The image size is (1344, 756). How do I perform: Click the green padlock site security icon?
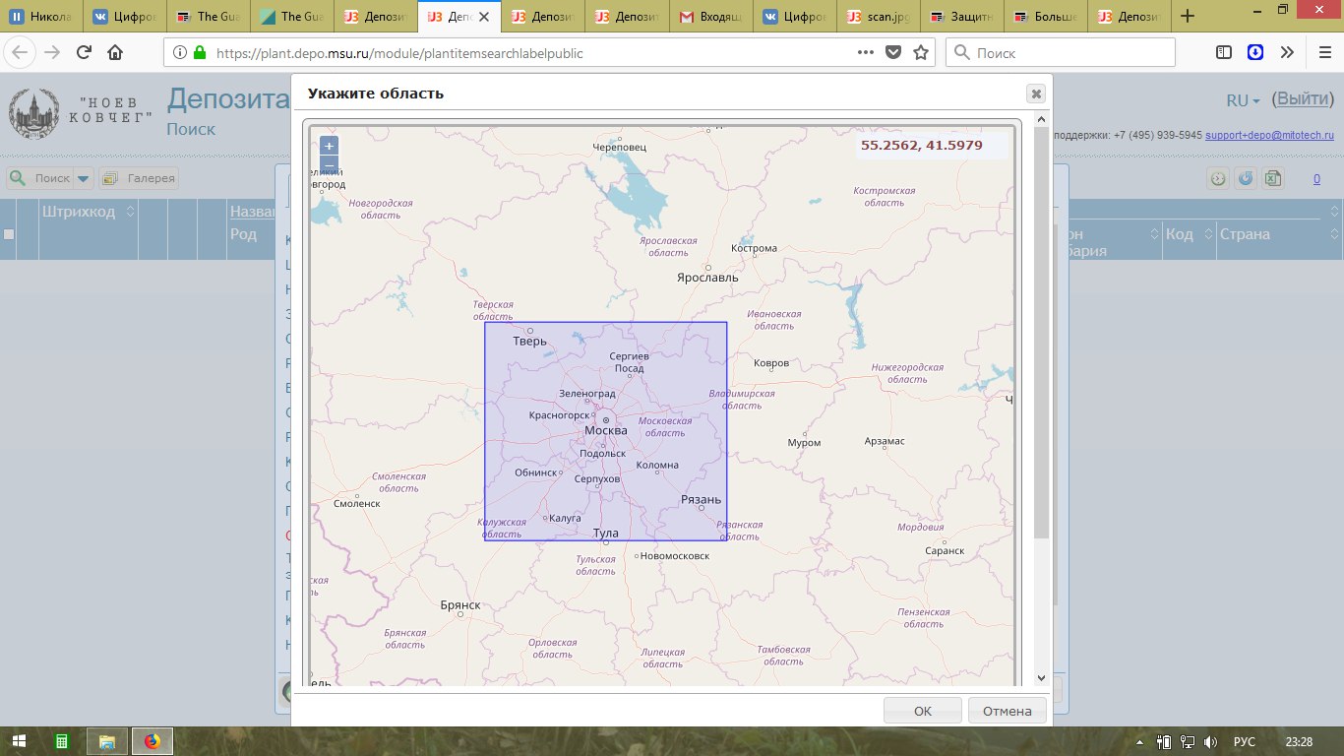200,53
